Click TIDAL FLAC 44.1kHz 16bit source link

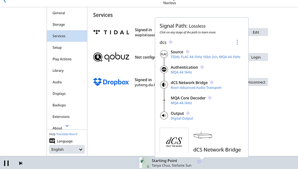pos(206,57)
